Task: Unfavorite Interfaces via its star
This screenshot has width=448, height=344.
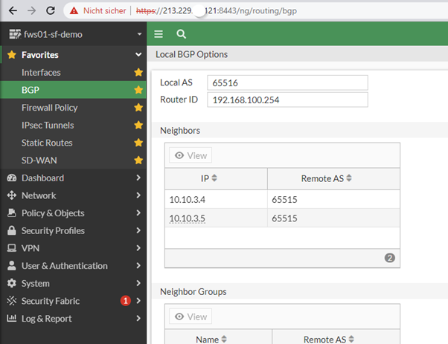Action: [138, 72]
